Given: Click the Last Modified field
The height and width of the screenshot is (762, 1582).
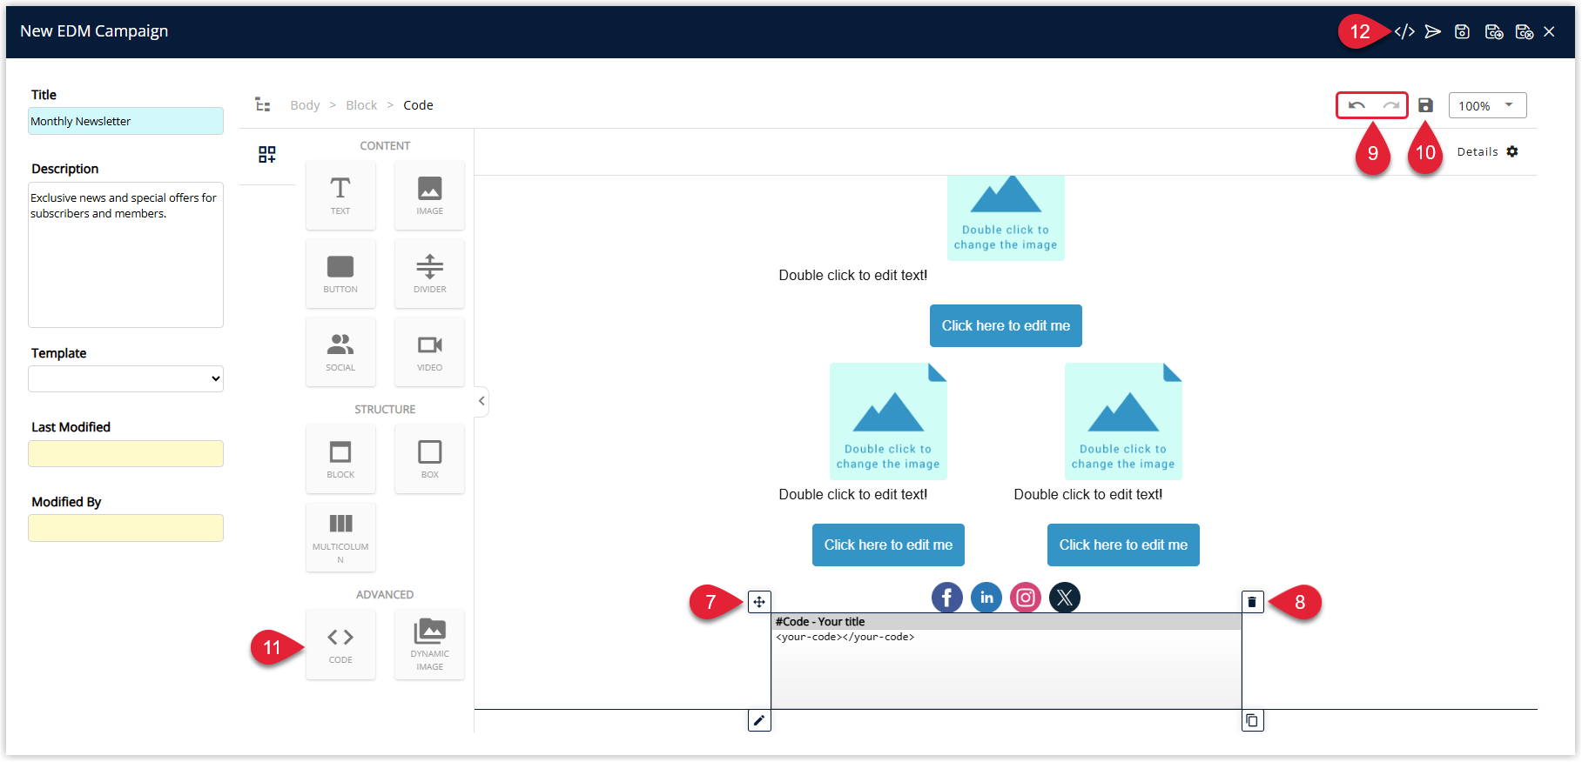Looking at the screenshot, I should tap(125, 453).
